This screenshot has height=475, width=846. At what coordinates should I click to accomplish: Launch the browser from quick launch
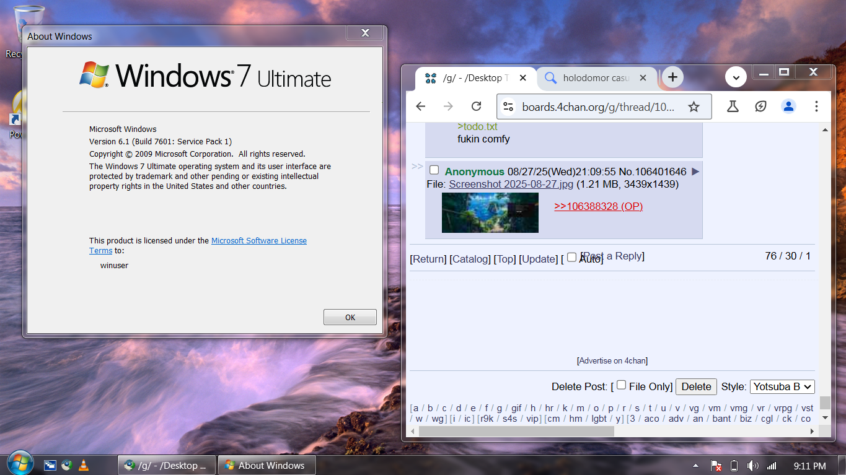click(66, 465)
